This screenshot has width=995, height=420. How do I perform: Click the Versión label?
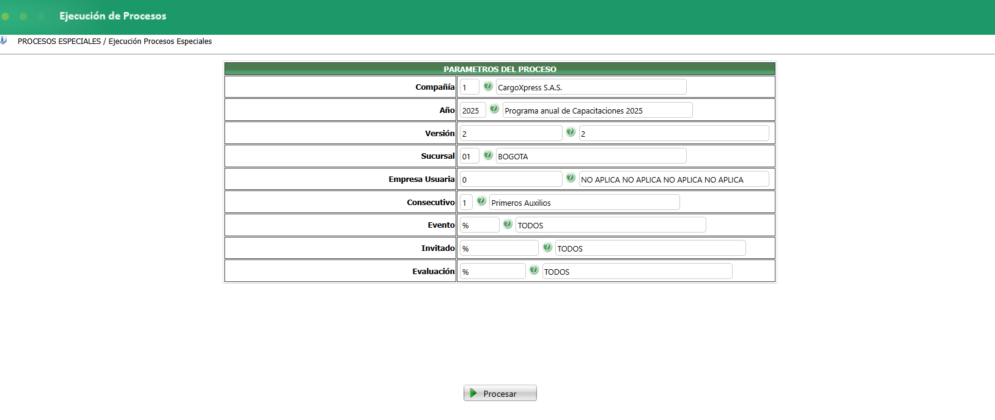point(440,133)
